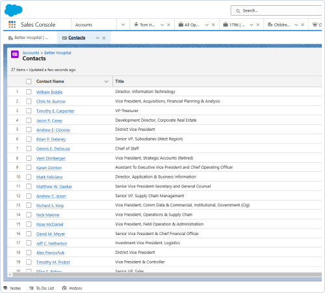The image size is (325, 293).
Task: Click the scrollbar left arrow
Action: click(10, 275)
